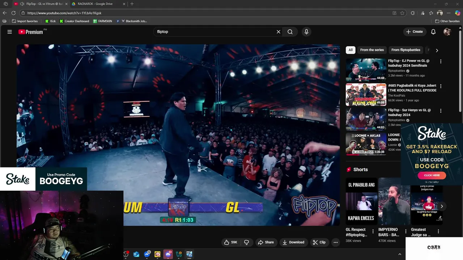Viewport: 463px width, 260px height.
Task: Select From fliptopbattles chip
Action: [x=406, y=50]
